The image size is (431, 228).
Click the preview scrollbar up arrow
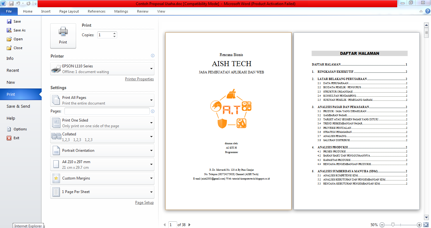pyautogui.click(x=426, y=25)
